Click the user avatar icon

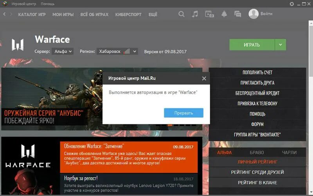[253, 14]
